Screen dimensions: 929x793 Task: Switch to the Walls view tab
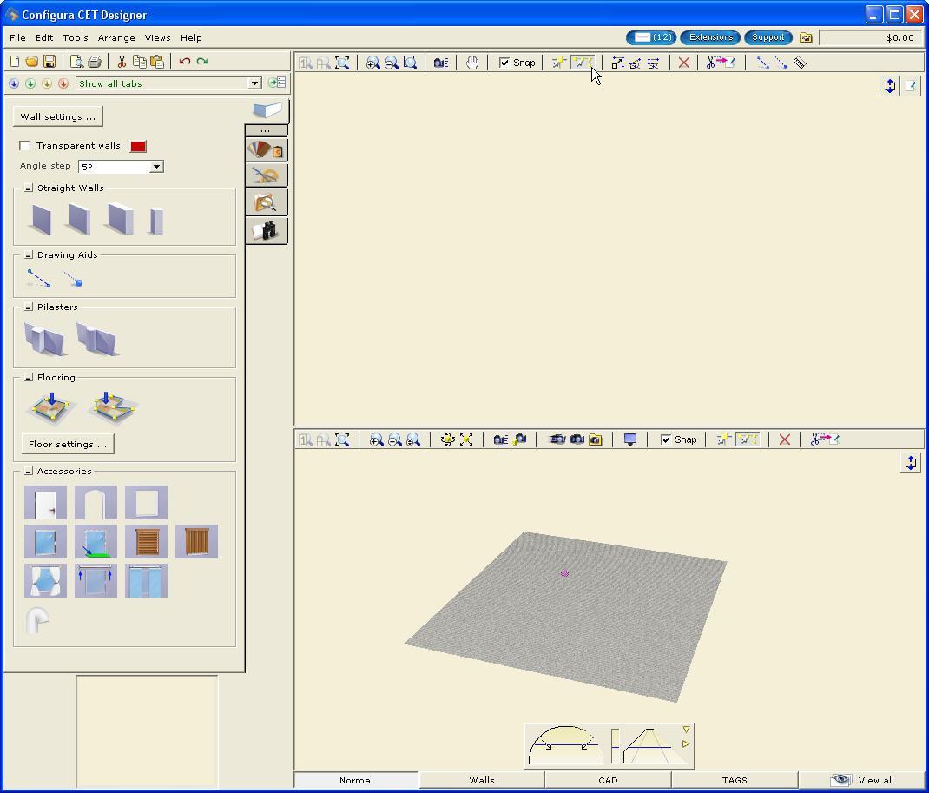482,780
